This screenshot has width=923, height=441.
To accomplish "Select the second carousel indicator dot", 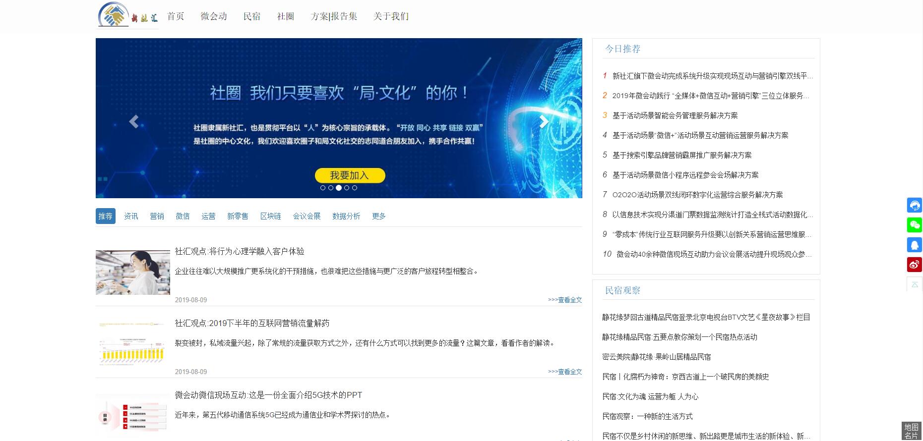I will tap(331, 188).
